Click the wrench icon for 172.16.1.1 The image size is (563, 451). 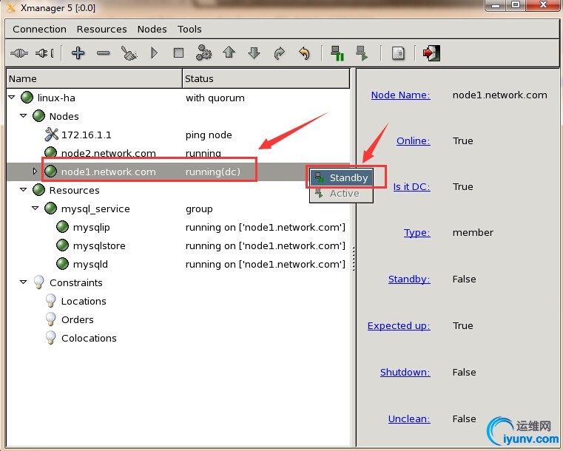51,134
